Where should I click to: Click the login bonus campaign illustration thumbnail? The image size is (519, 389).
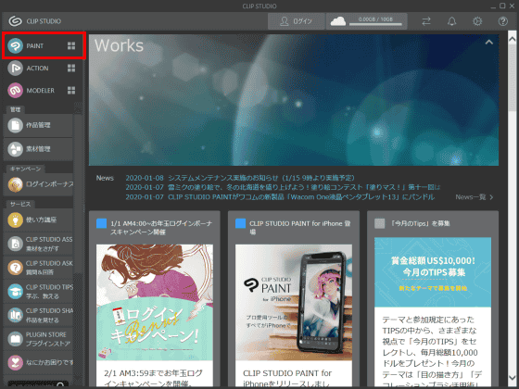point(155,302)
